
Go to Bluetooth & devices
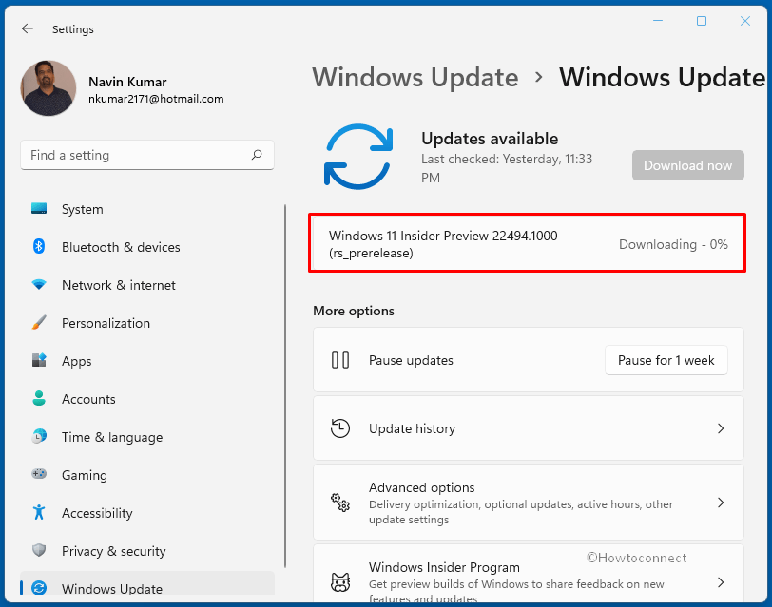click(x=147, y=247)
